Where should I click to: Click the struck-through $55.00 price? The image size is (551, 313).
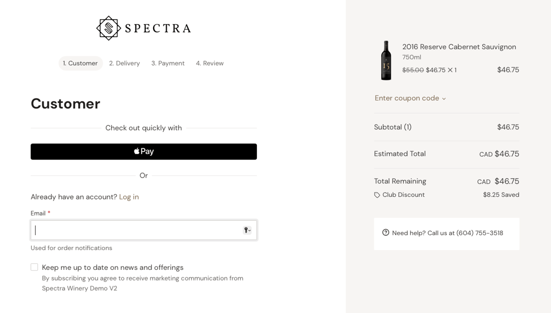click(x=413, y=70)
